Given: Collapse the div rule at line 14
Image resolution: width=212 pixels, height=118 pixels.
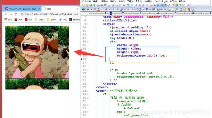Looking at the screenshot, I should 88,41.
